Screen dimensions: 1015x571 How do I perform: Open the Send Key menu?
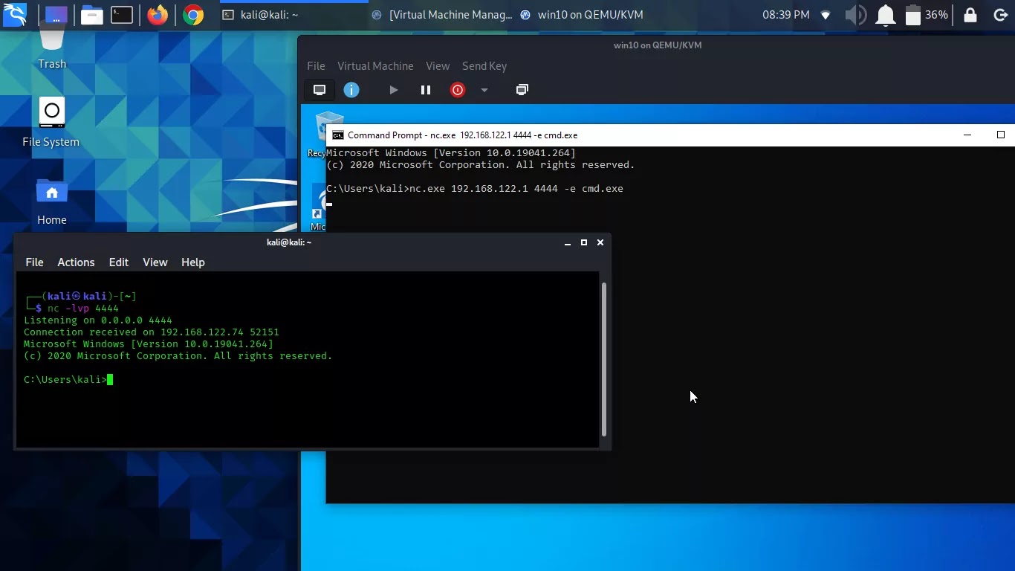tap(484, 66)
